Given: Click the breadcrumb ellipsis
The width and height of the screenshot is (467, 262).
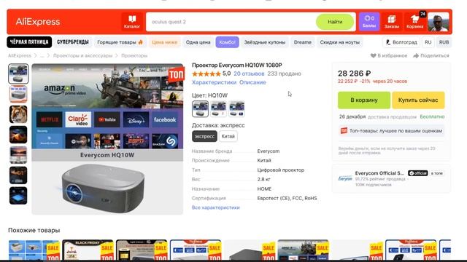Looking at the screenshot, I should (x=42, y=55).
